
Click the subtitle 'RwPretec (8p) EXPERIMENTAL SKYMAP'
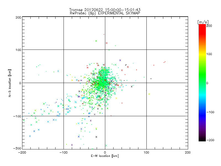tap(105, 13)
